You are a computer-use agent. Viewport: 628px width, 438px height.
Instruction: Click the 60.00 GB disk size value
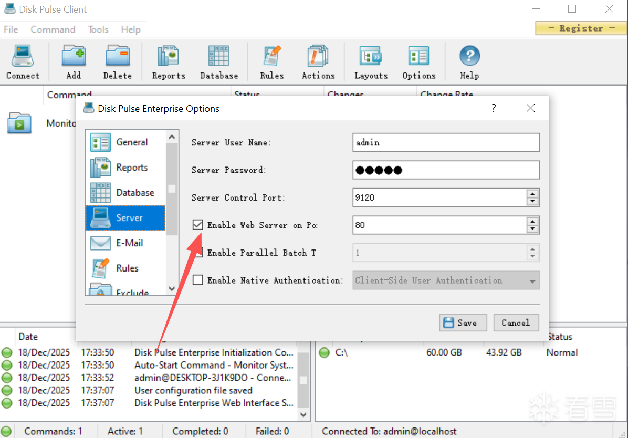tap(444, 352)
